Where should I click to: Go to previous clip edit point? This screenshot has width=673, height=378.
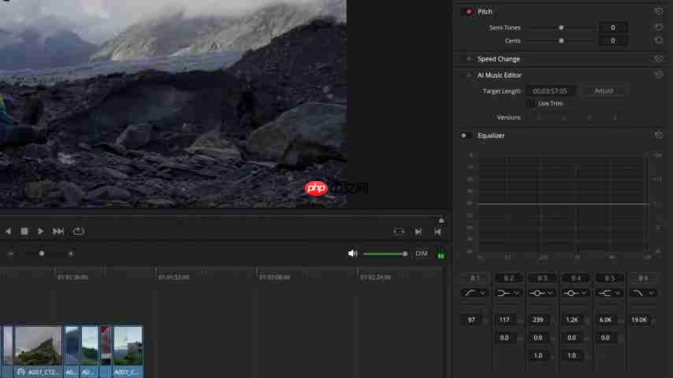pos(437,232)
